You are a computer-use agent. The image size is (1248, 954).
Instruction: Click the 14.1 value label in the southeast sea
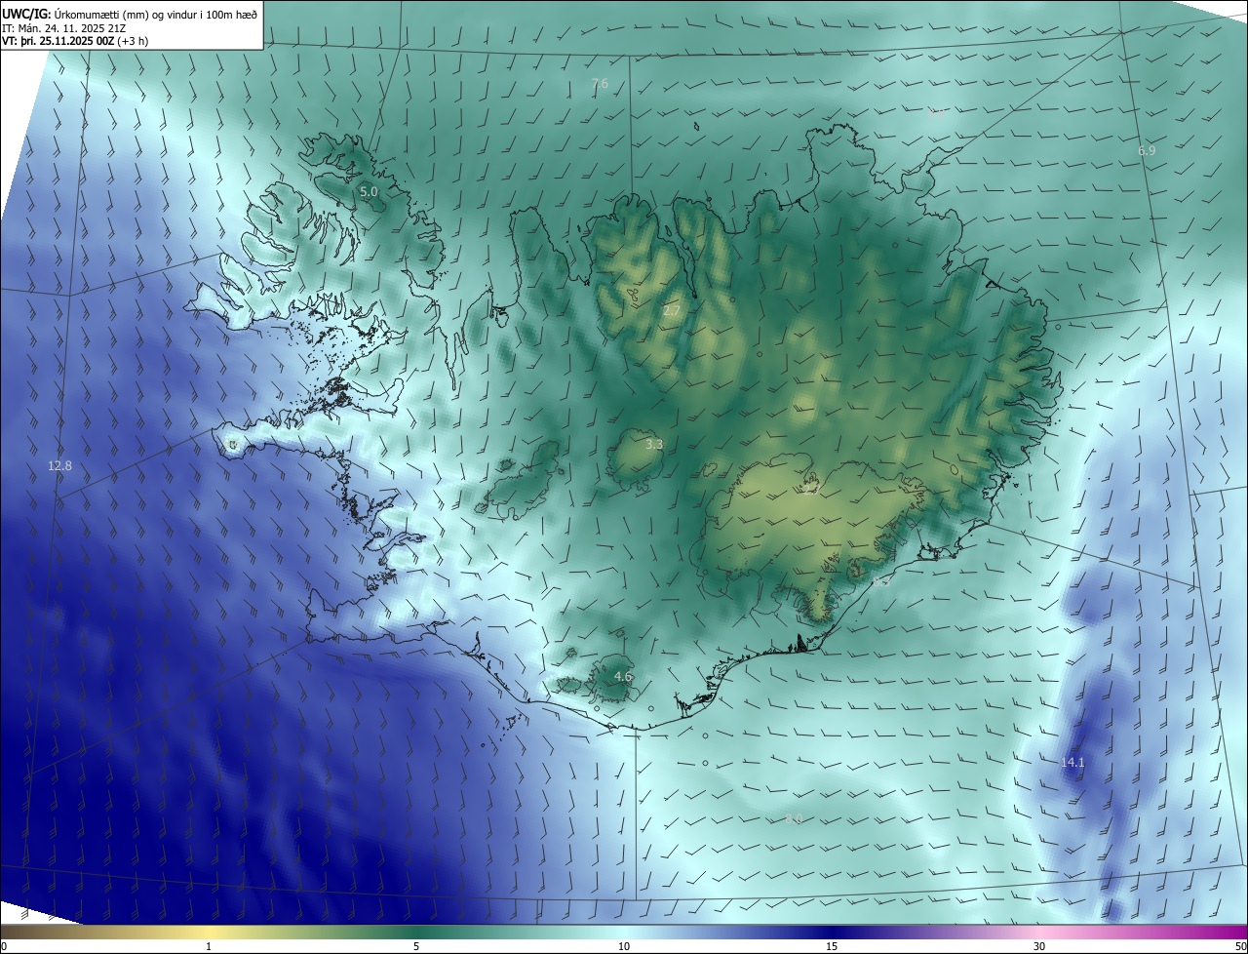[1072, 762]
